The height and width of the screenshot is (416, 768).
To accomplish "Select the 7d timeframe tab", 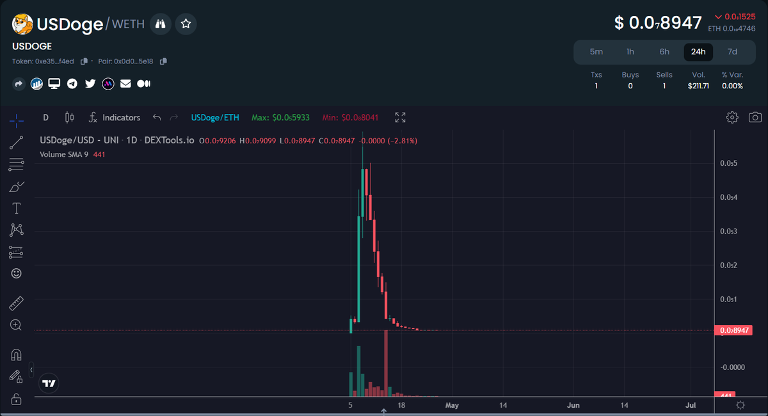I will tap(732, 52).
